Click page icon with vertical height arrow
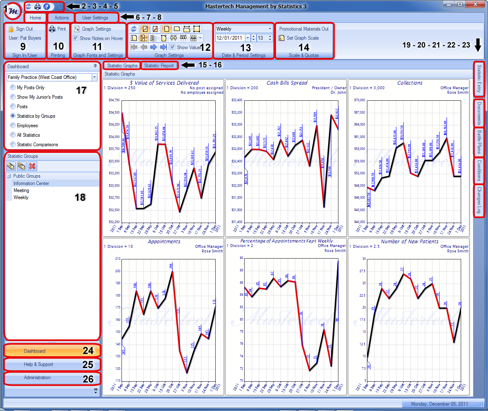The image size is (488, 411). [133, 38]
